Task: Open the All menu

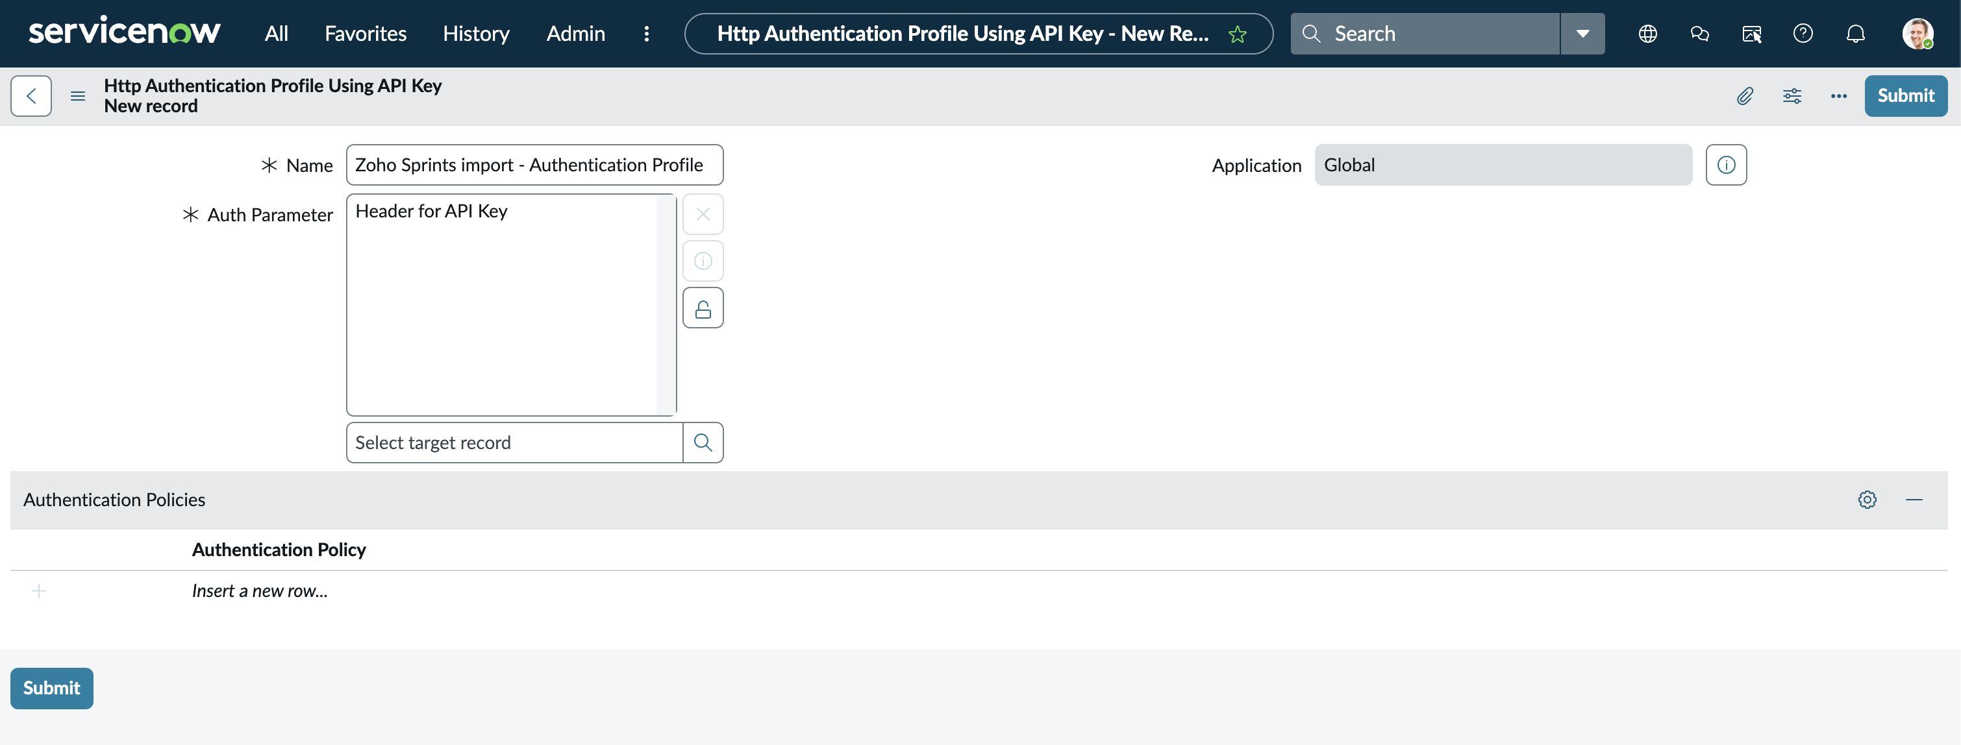Action: pos(275,34)
